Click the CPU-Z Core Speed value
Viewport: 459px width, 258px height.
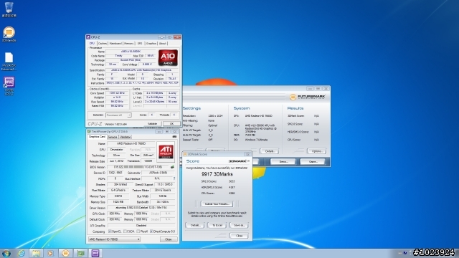click(x=116, y=93)
